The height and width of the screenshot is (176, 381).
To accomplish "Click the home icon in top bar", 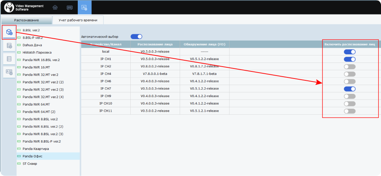I will click(x=55, y=7).
